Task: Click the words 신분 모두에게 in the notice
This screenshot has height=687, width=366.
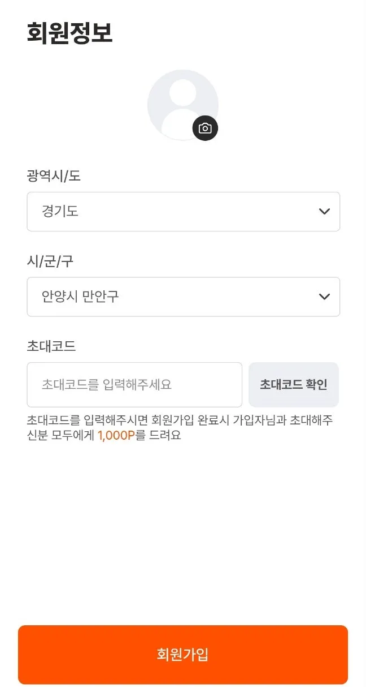Action: pos(61,436)
